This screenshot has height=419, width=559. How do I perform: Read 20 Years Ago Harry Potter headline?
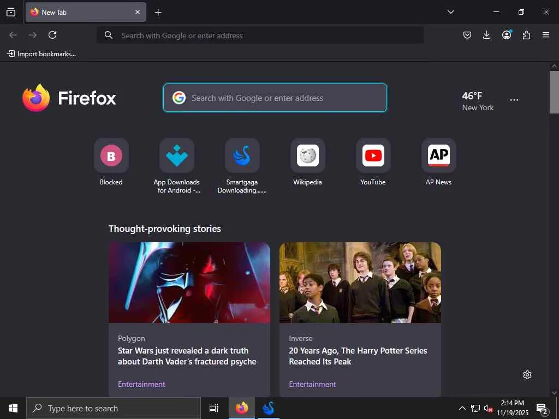coord(358,356)
